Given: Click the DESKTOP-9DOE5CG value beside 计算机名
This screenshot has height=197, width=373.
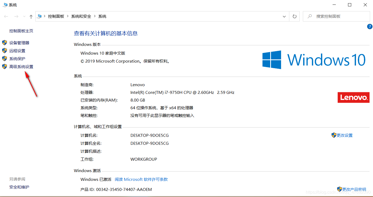Looking at the screenshot, I should pyautogui.click(x=150, y=135).
